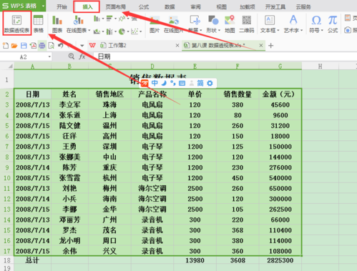
Task: Select cell containing 金额（元）
Action: 280,94
